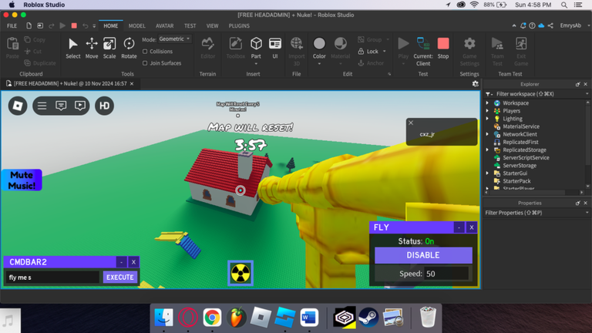Click the red stop square in quick access bar
Viewport: 592px width, 333px height.
click(74, 25)
